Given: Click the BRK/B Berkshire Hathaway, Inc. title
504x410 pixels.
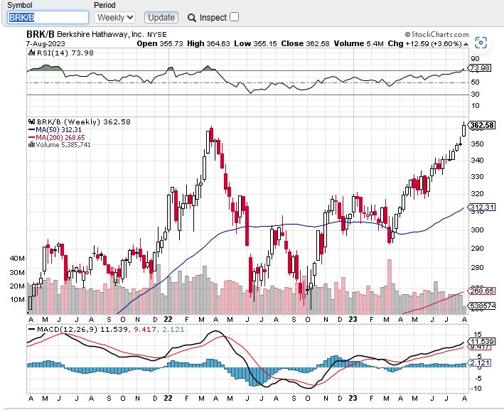Looking at the screenshot, I should pyautogui.click(x=97, y=34).
